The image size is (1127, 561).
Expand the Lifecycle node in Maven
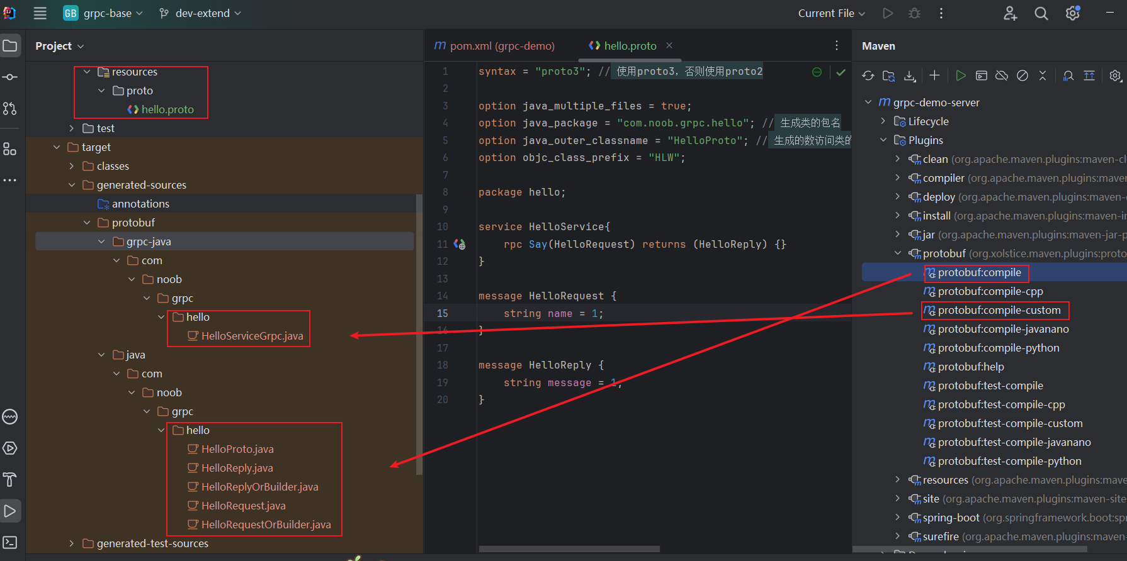tap(883, 121)
